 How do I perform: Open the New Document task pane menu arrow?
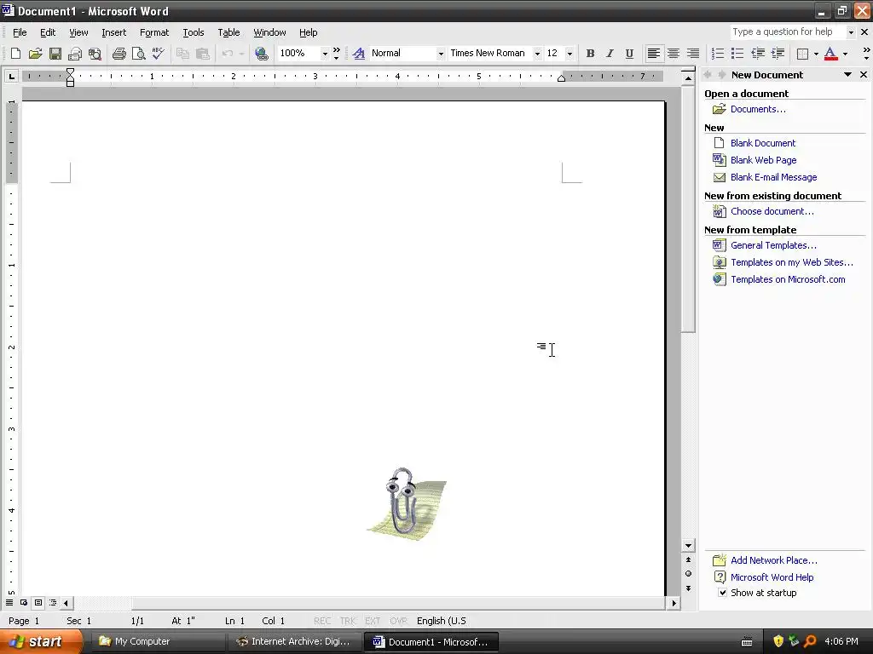click(x=848, y=75)
